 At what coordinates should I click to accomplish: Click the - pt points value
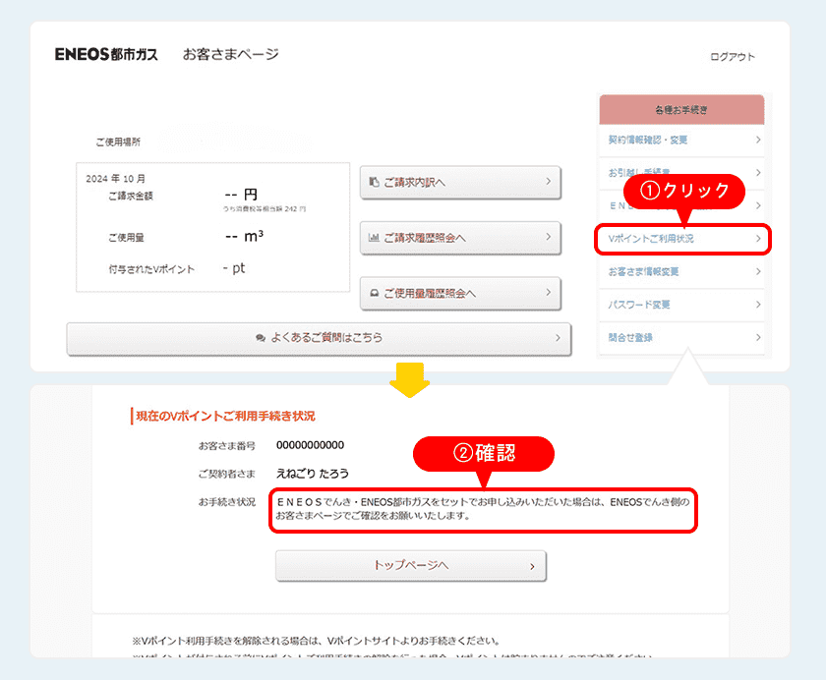(233, 268)
